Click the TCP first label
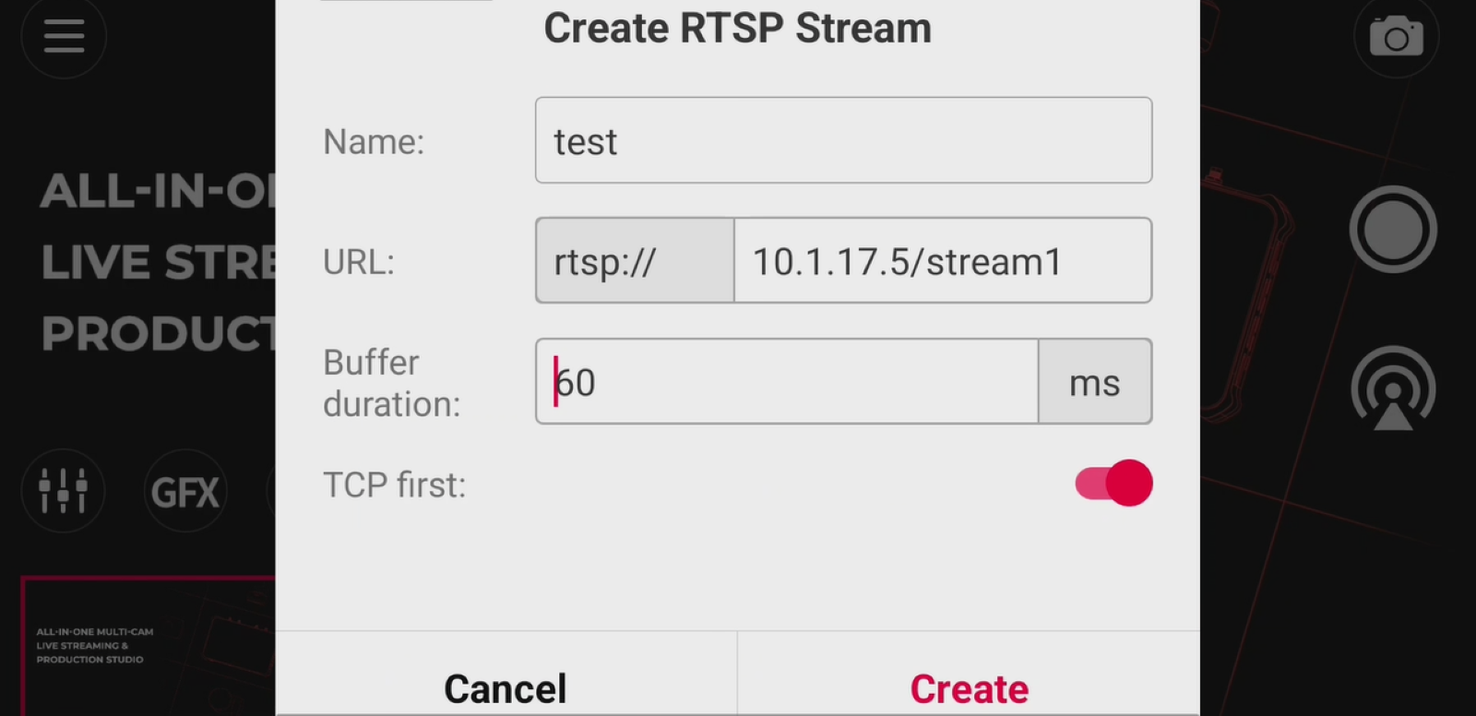Viewport: 1476px width, 716px height. [x=394, y=484]
